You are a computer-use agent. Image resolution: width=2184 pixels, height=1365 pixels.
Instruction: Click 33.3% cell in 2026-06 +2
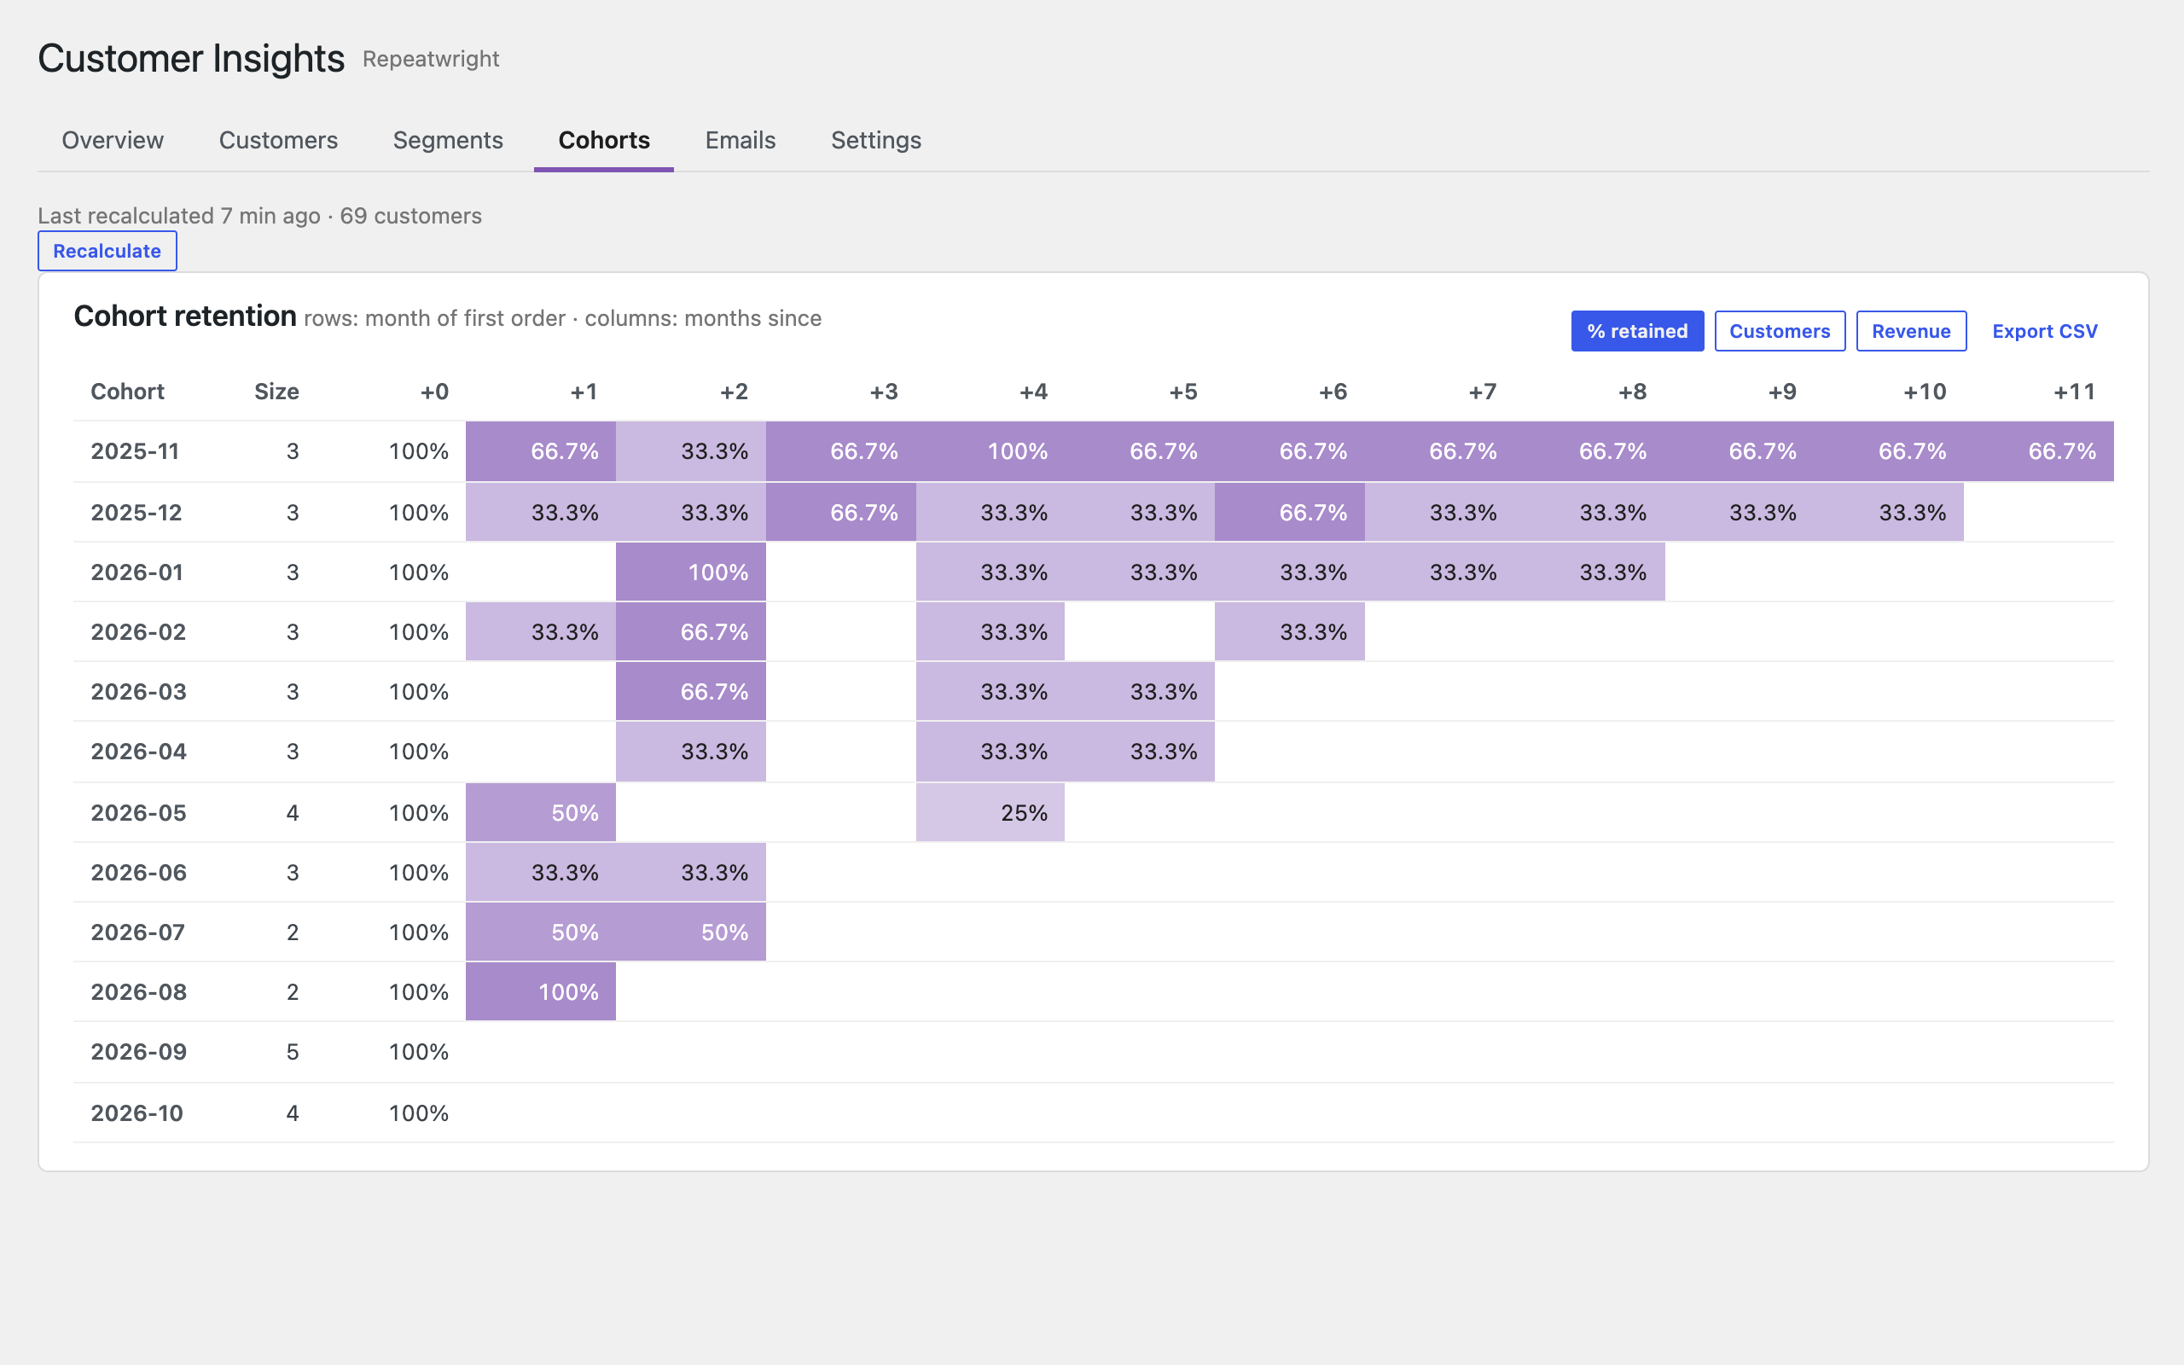tap(690, 872)
